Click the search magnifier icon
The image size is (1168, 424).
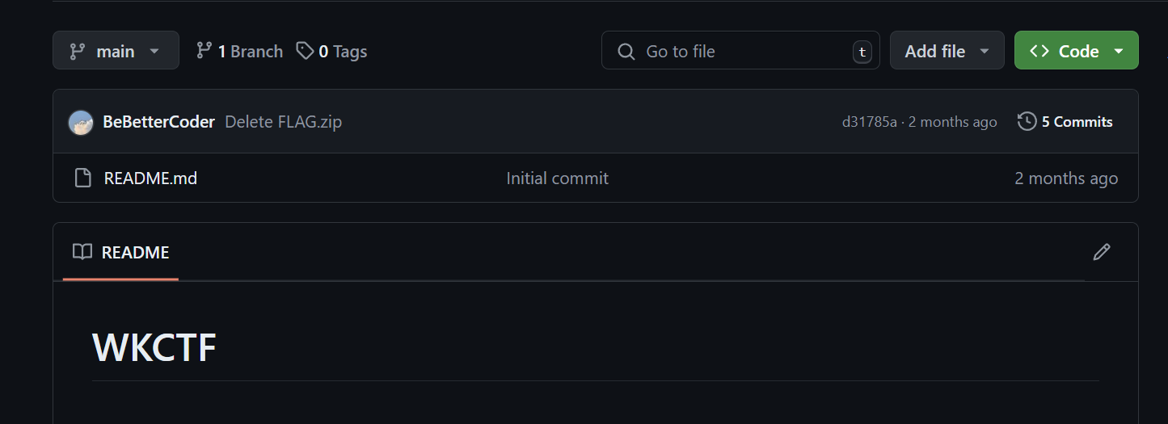[626, 51]
